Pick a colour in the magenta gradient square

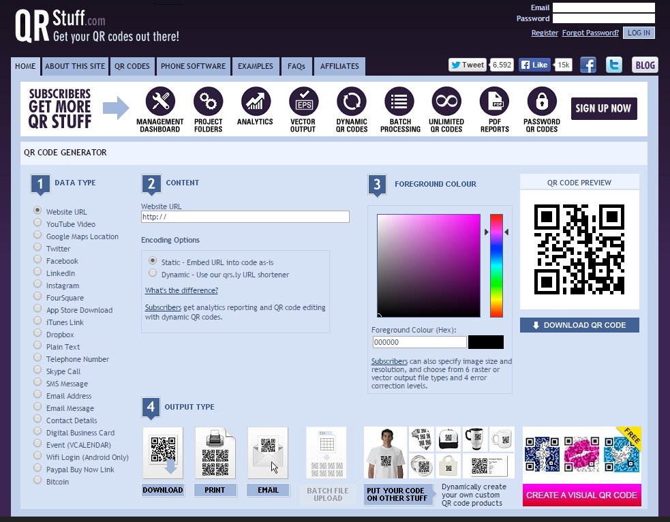[428, 266]
